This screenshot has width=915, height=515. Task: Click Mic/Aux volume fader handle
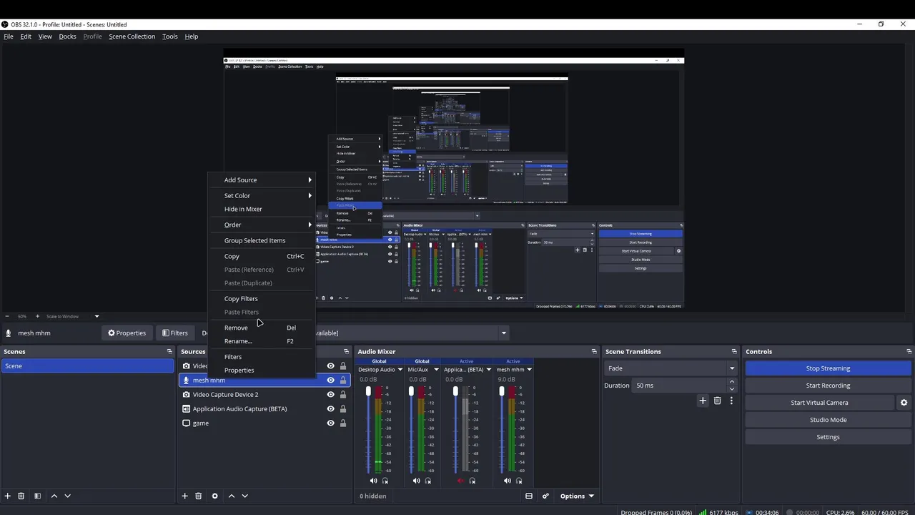point(411,392)
